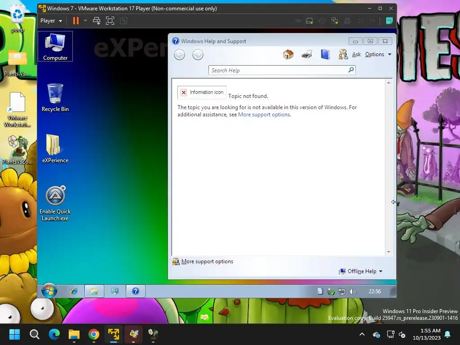The image size is (460, 345).
Task: Select the Computer icon on Windows 7 desktop
Action: tap(55, 46)
